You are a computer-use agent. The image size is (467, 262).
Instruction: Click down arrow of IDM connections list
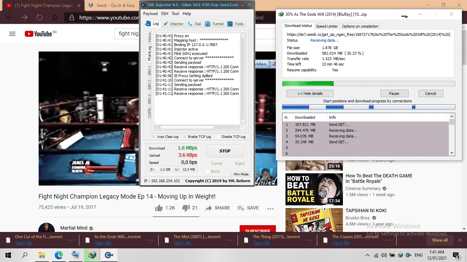click(x=452, y=153)
